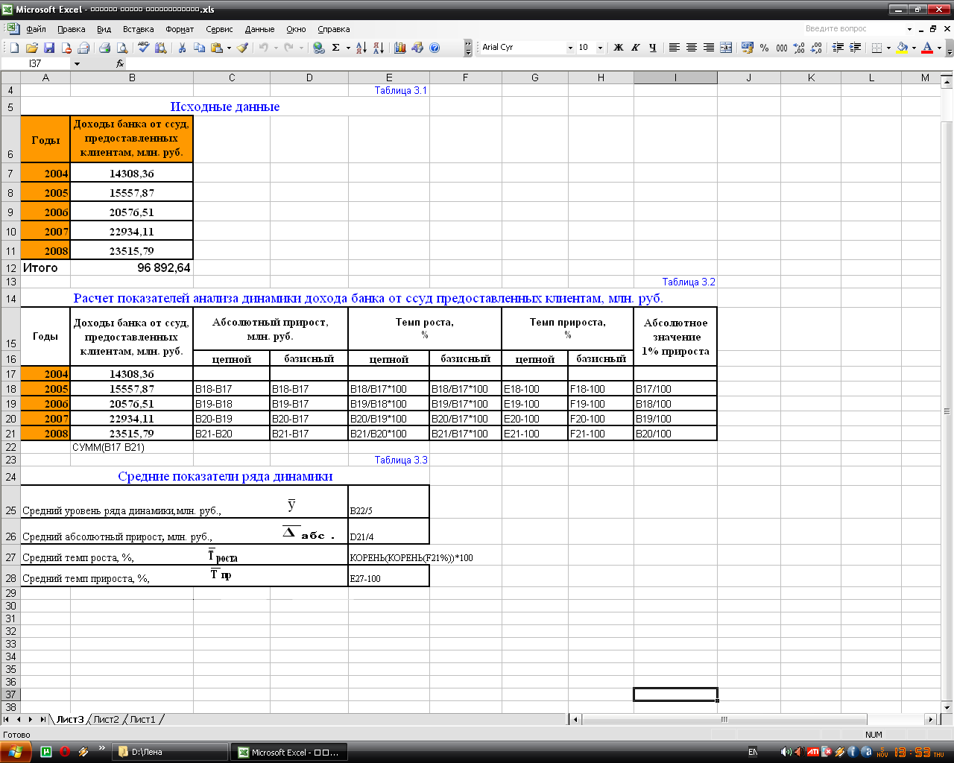Open the Файл menu
This screenshot has width=954, height=763.
coord(36,29)
